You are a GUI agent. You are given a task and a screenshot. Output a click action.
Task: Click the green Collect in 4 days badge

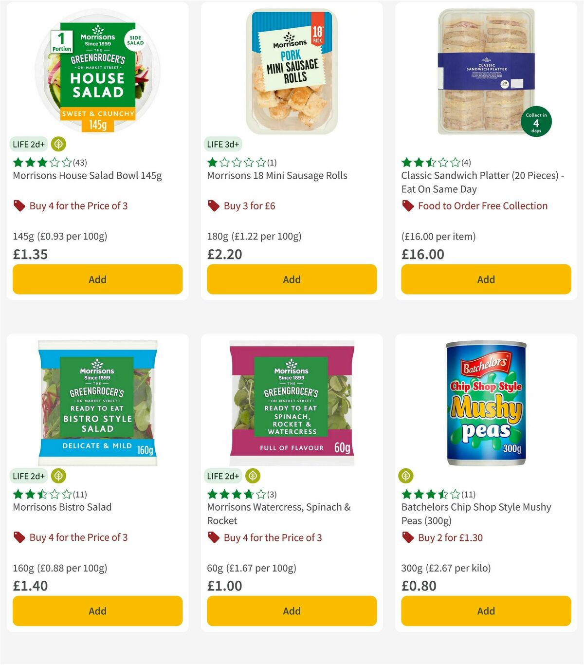point(536,121)
